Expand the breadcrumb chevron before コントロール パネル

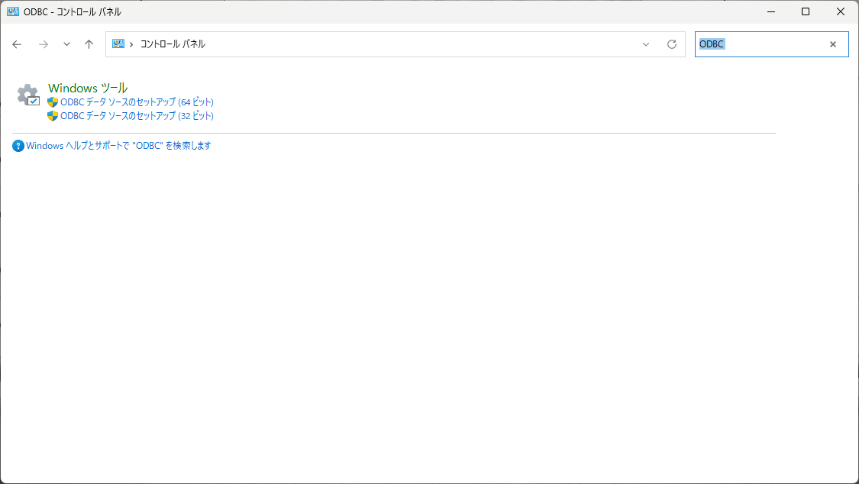pos(131,44)
